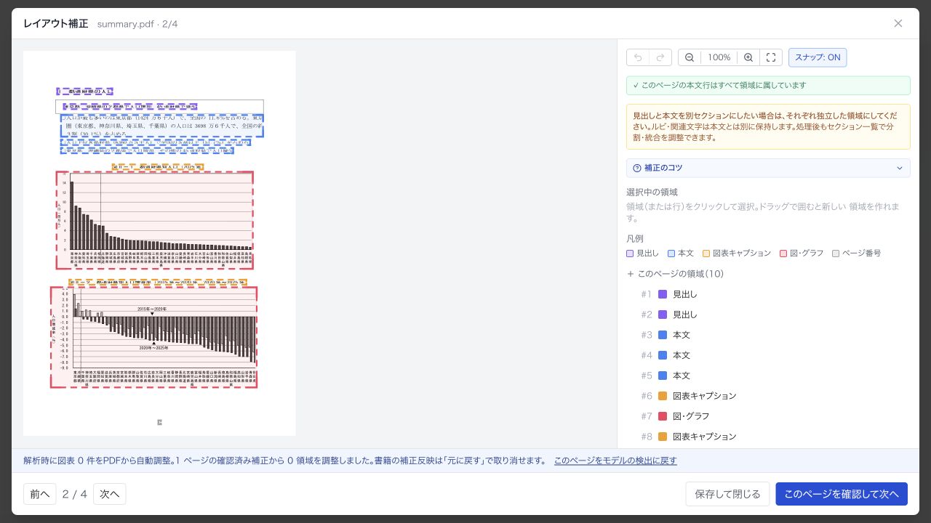Expand the 補正のコツ section

pyautogui.click(x=768, y=168)
